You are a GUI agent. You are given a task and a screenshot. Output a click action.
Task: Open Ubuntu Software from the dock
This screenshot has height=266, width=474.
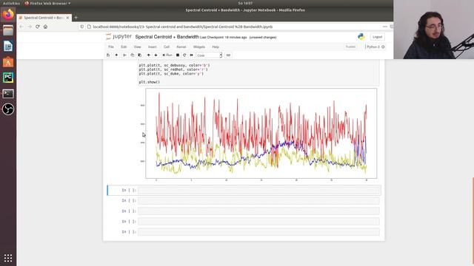(x=8, y=62)
